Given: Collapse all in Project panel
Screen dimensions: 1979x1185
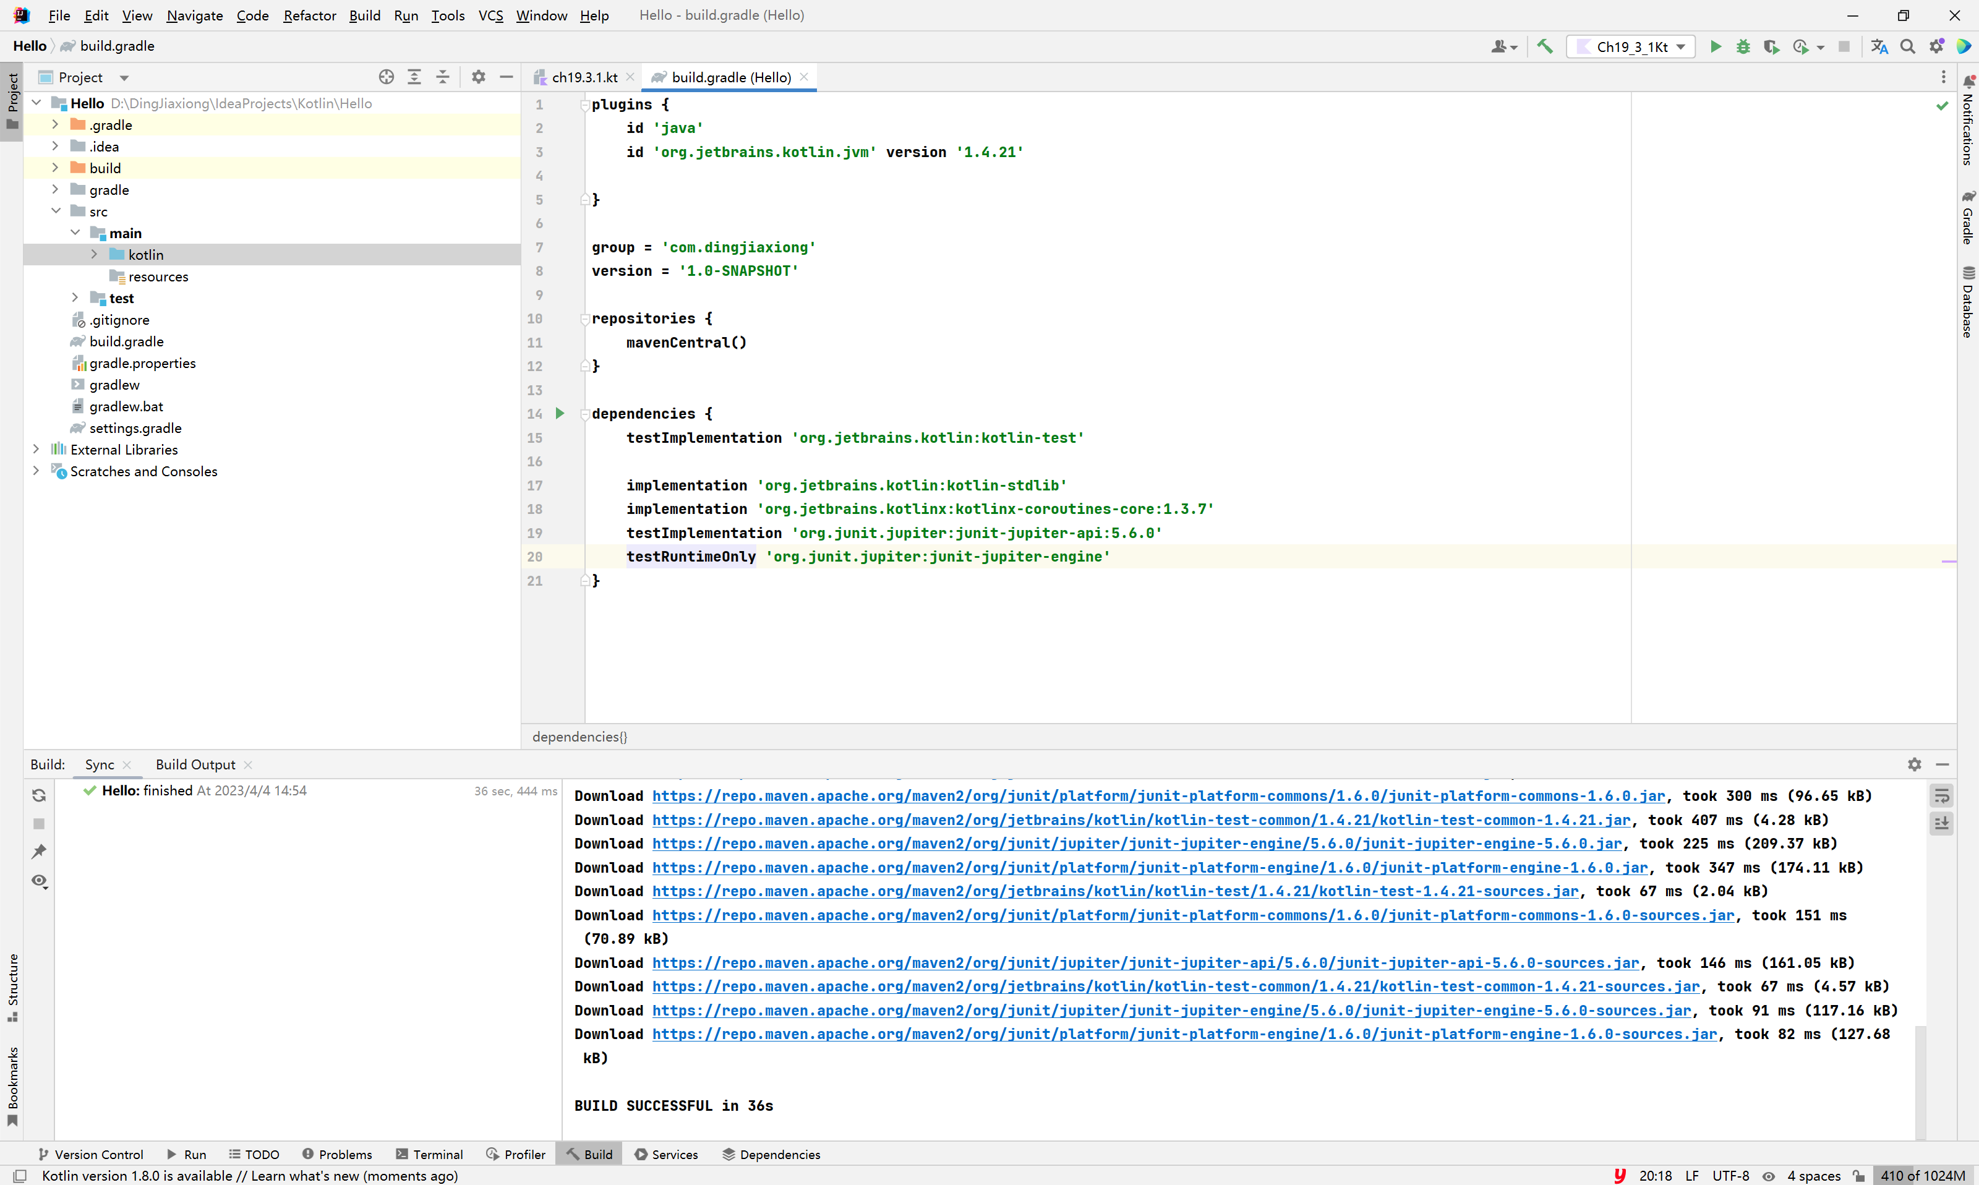Looking at the screenshot, I should point(442,77).
